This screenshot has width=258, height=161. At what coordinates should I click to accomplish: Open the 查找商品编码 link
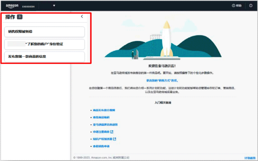point(101,117)
